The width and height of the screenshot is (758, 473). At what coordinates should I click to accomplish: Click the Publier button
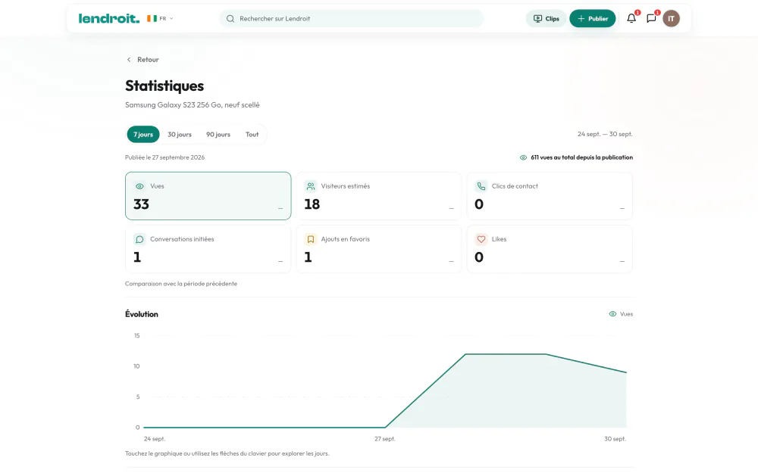592,18
